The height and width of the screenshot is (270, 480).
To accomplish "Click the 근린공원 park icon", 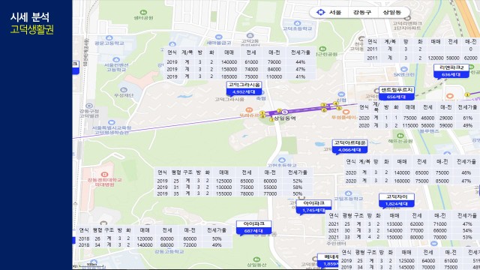I will coord(322,49).
